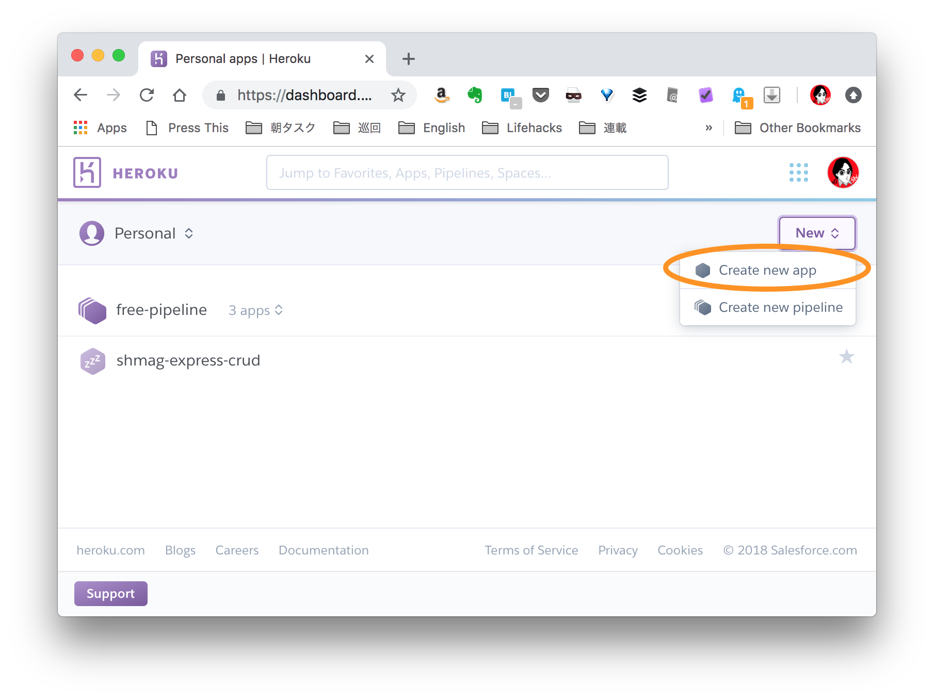This screenshot has width=934, height=699.
Task: Click the browser forward arrow
Action: point(114,95)
